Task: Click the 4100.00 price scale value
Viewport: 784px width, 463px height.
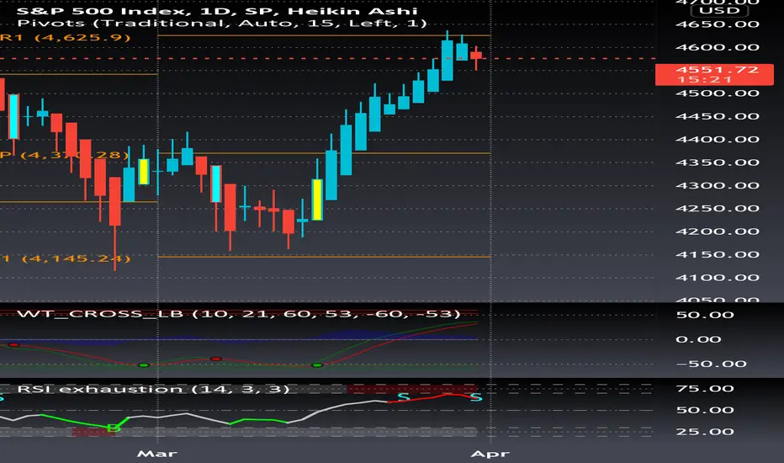Action: click(x=717, y=277)
